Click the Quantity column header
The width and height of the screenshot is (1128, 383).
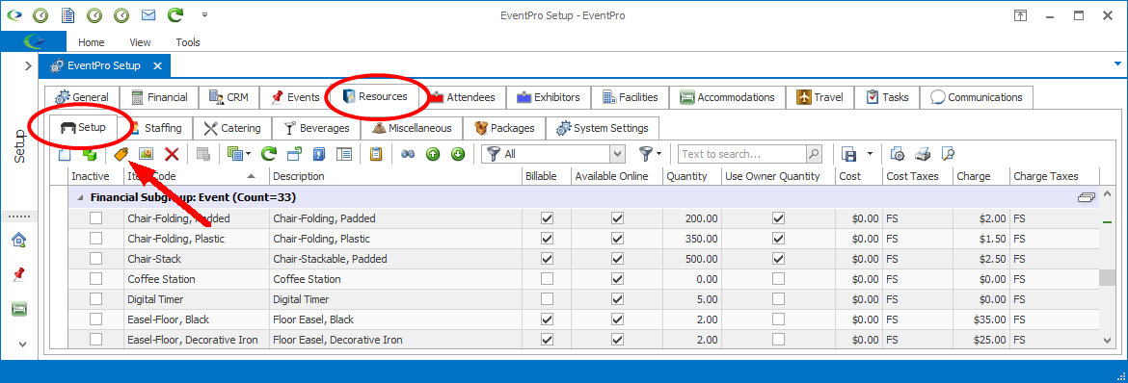(x=691, y=176)
